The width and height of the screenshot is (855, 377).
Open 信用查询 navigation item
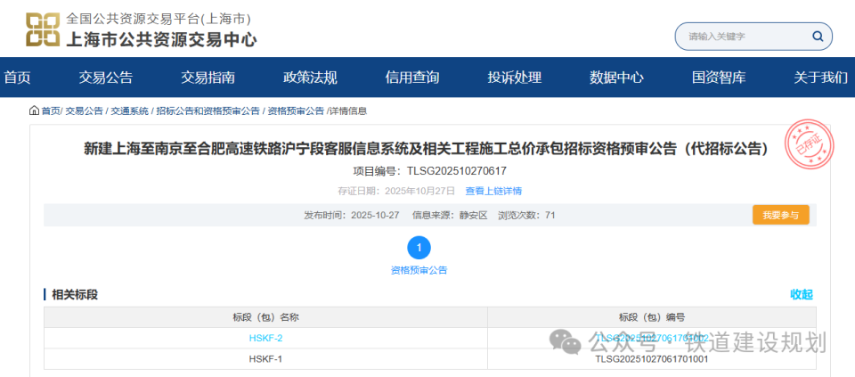coord(412,78)
